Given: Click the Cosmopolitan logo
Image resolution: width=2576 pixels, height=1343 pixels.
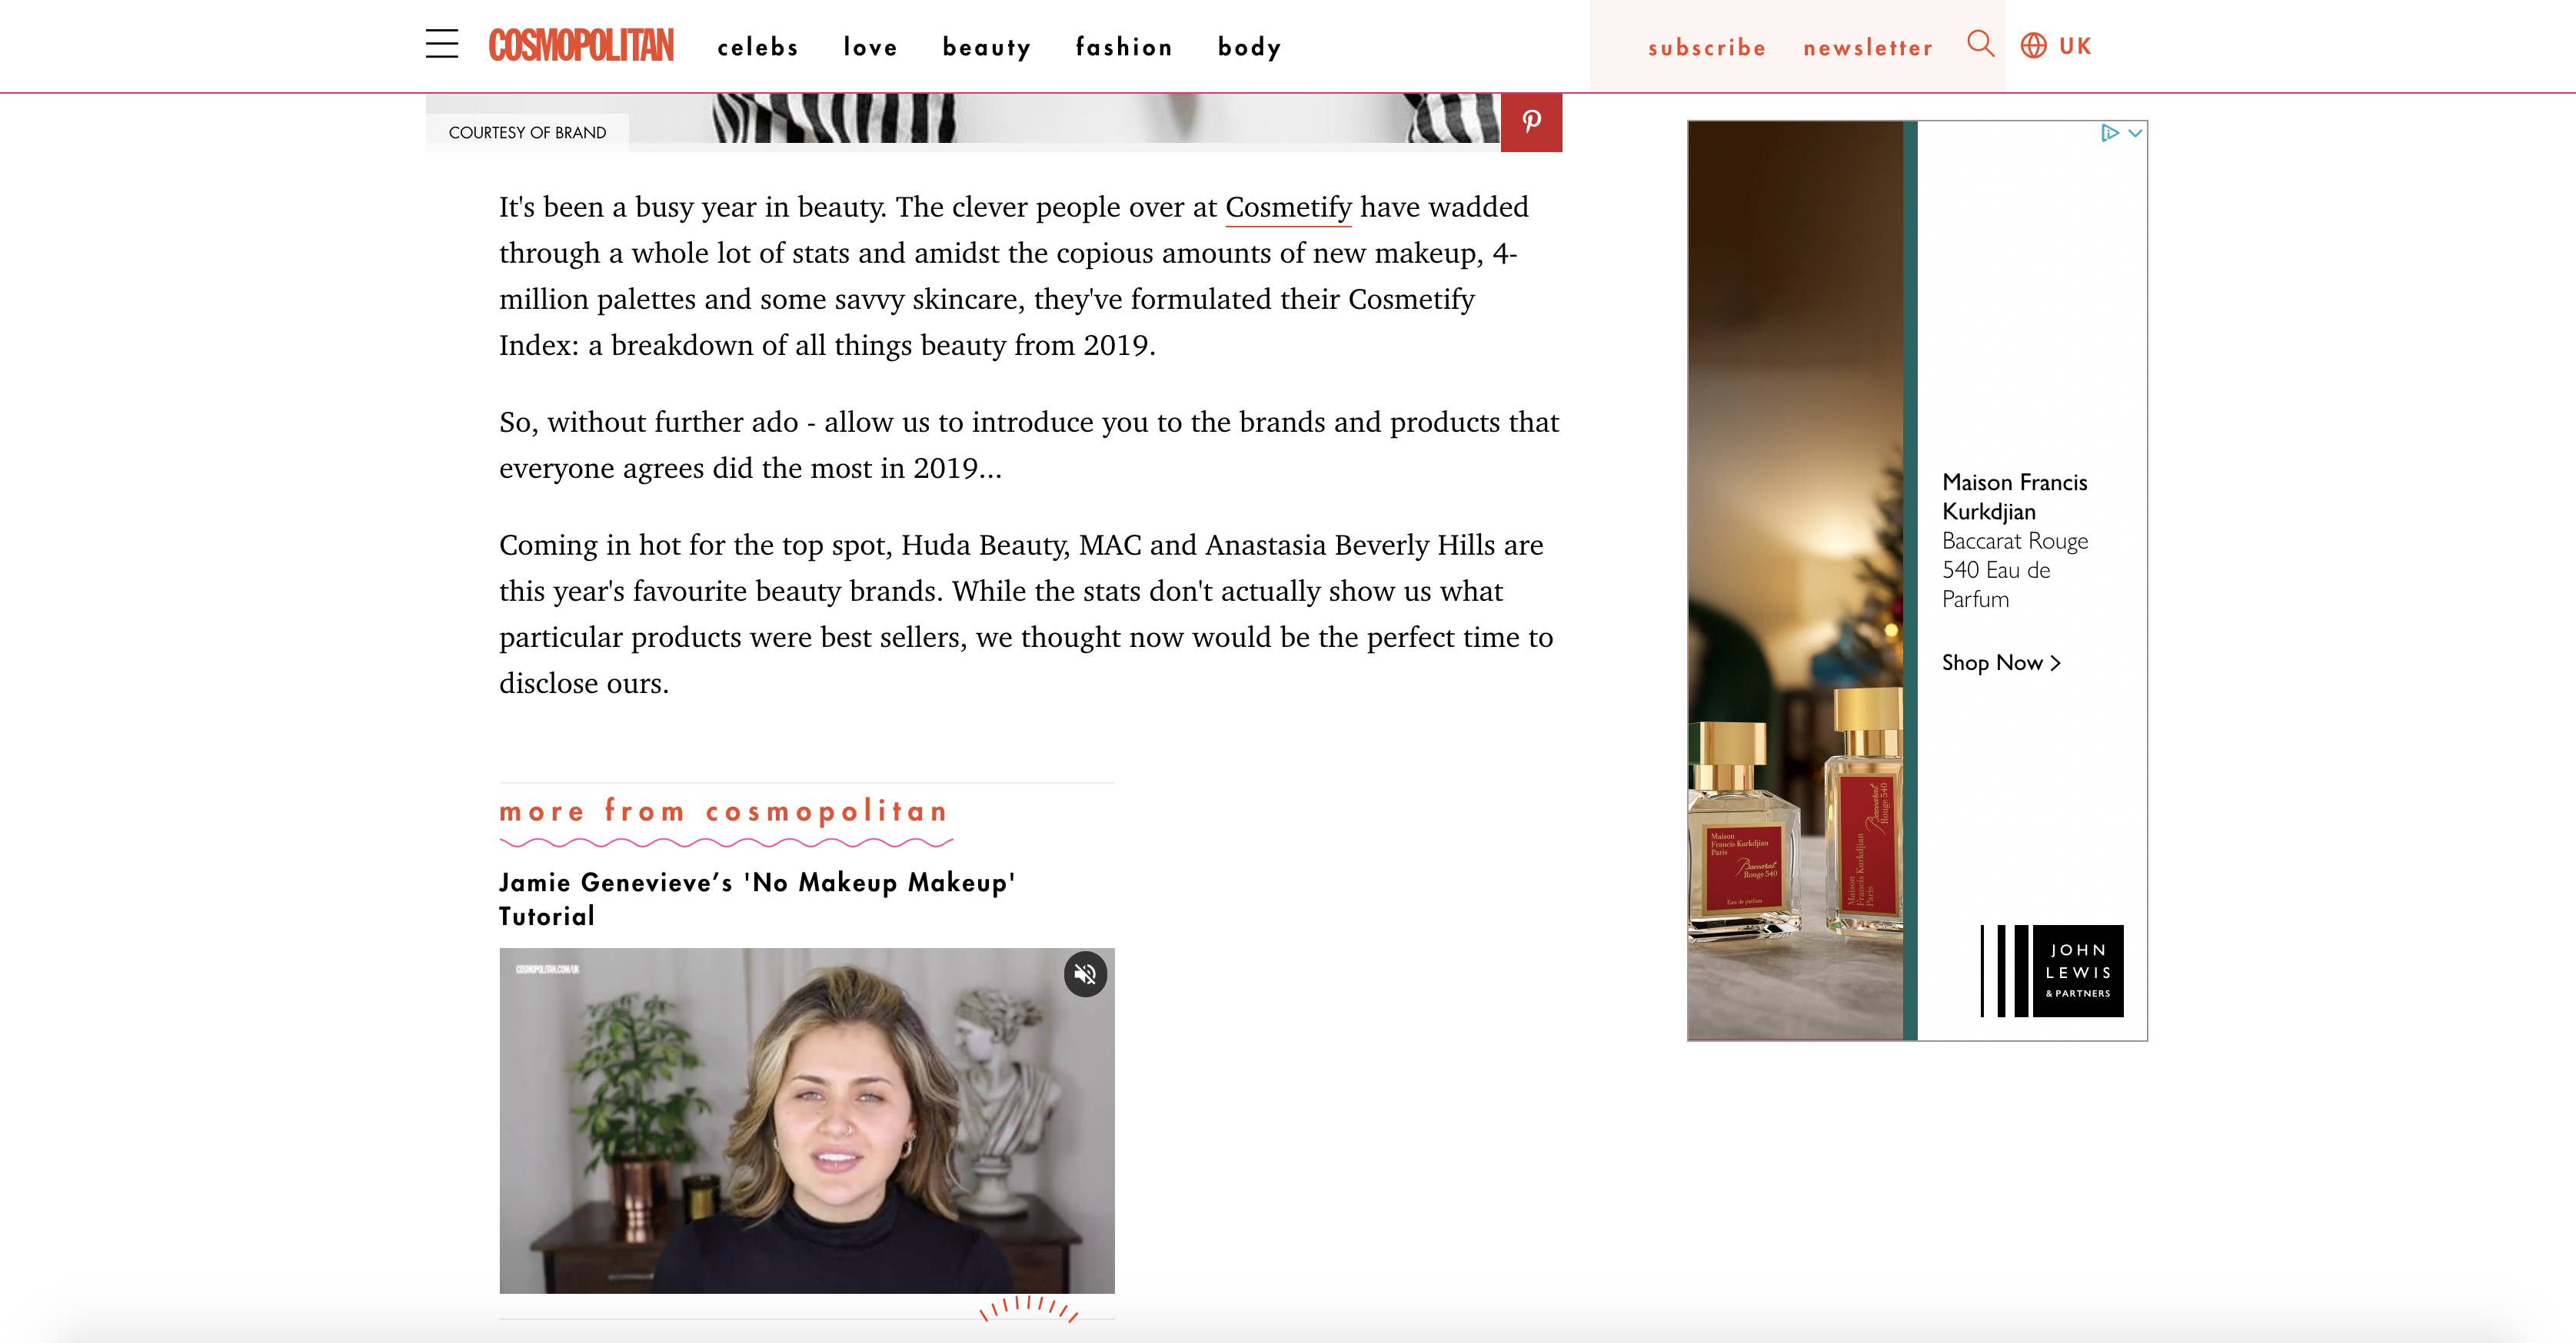Looking at the screenshot, I should click(x=581, y=46).
